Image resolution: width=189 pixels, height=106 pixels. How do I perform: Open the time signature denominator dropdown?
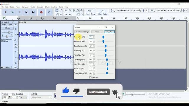pyautogui.click(x=24, y=97)
